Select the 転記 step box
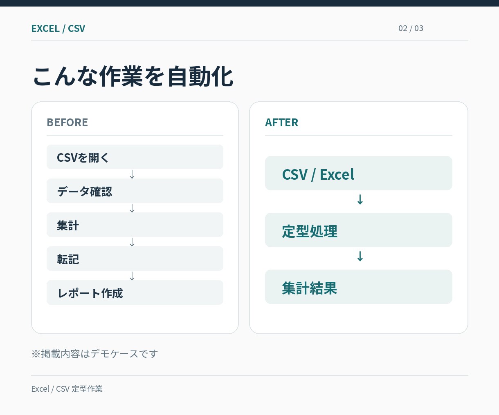Screen dimensions: 499x415 (x=135, y=259)
